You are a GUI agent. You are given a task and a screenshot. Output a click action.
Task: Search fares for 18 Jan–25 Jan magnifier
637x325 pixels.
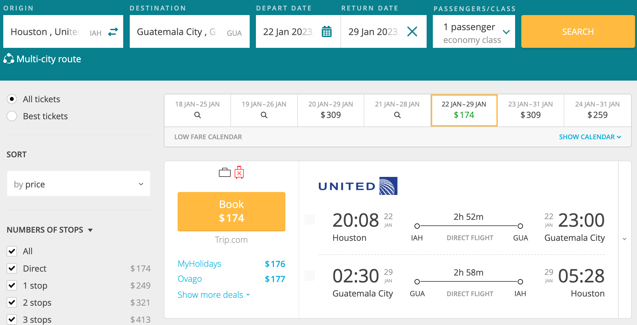point(198,115)
